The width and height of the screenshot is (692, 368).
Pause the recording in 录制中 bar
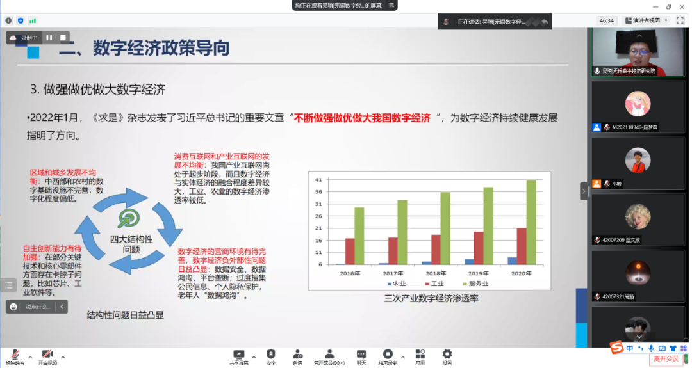click(x=49, y=38)
